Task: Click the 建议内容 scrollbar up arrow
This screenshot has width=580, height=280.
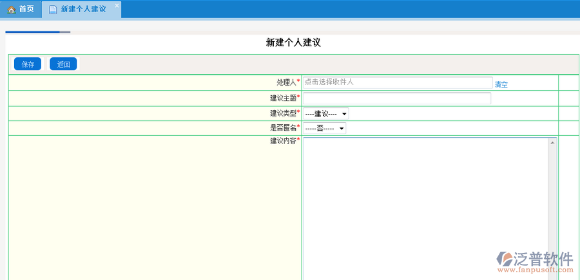Action: [x=552, y=142]
